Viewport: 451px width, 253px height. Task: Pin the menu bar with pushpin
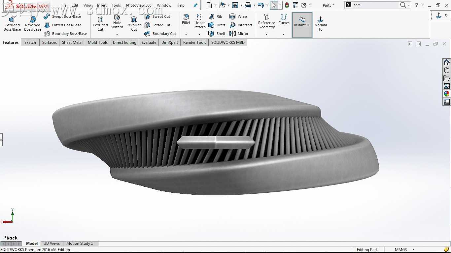(x=195, y=5)
